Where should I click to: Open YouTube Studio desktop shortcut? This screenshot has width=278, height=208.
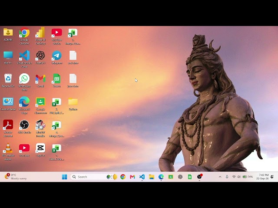click(57, 36)
